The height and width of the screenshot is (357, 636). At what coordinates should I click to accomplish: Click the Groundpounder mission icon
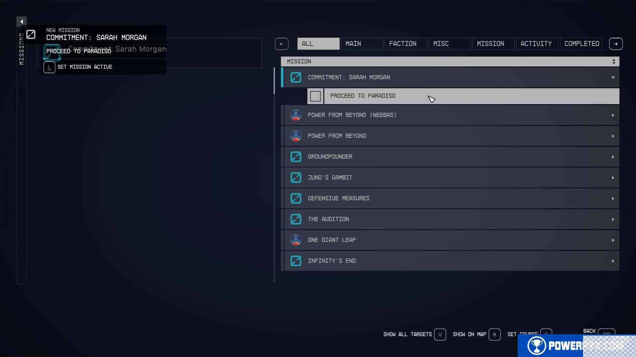(296, 156)
